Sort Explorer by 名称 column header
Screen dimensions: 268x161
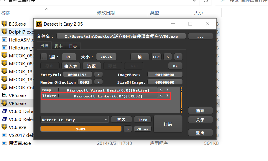tap(5, 13)
